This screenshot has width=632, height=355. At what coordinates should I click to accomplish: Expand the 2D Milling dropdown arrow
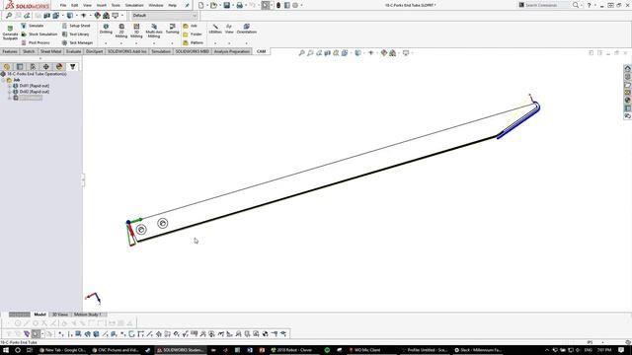pyautogui.click(x=121, y=43)
